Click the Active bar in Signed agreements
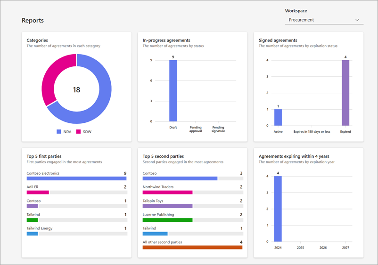 (x=278, y=118)
